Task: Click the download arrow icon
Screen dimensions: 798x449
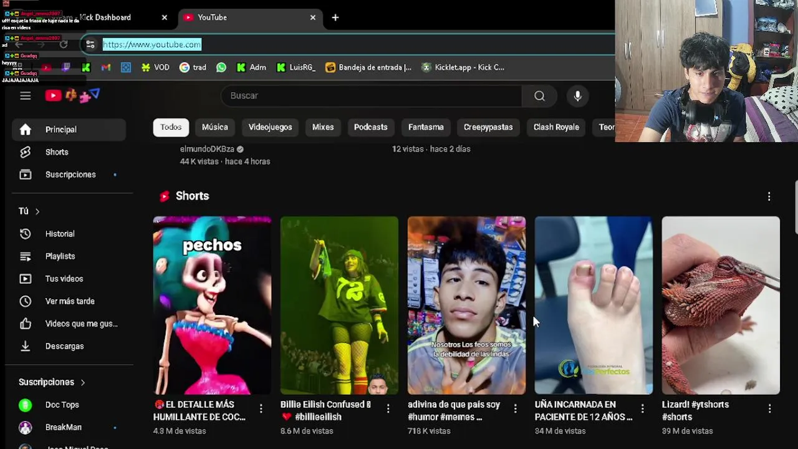Action: pyautogui.click(x=25, y=346)
